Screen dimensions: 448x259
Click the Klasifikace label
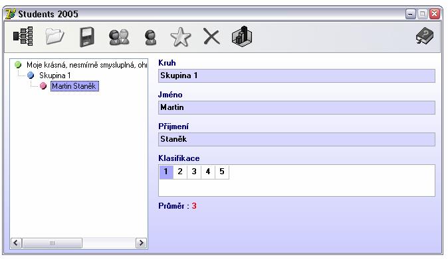tap(179, 158)
